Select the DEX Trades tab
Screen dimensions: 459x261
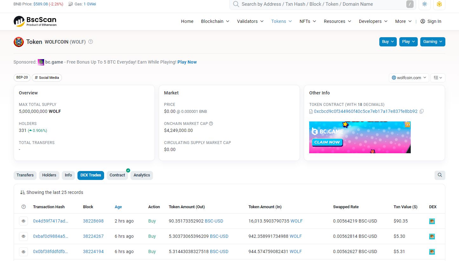91,175
